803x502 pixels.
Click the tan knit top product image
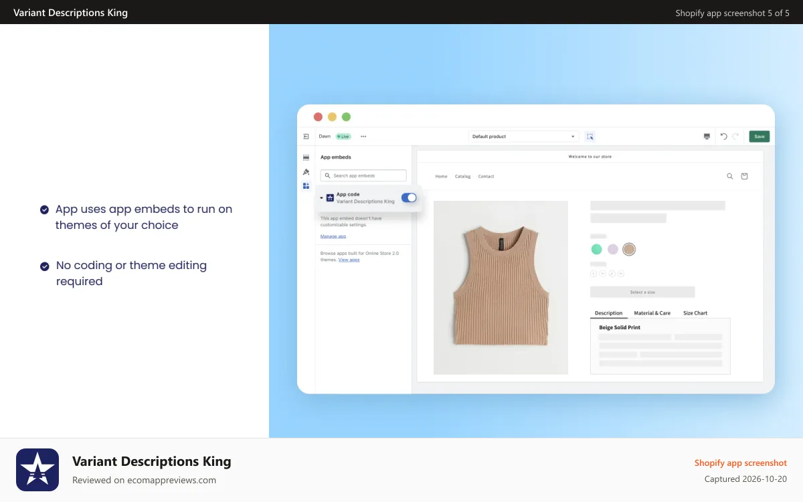coord(501,287)
